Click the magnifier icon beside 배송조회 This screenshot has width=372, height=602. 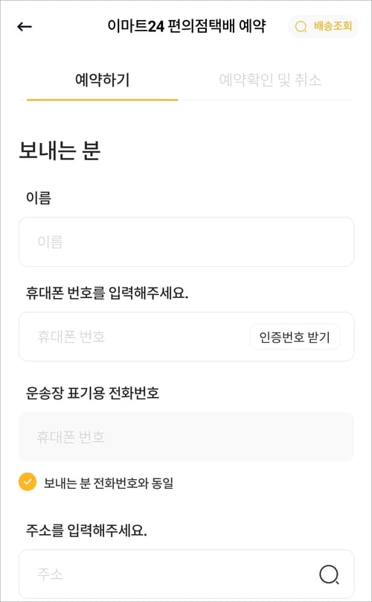tap(301, 27)
